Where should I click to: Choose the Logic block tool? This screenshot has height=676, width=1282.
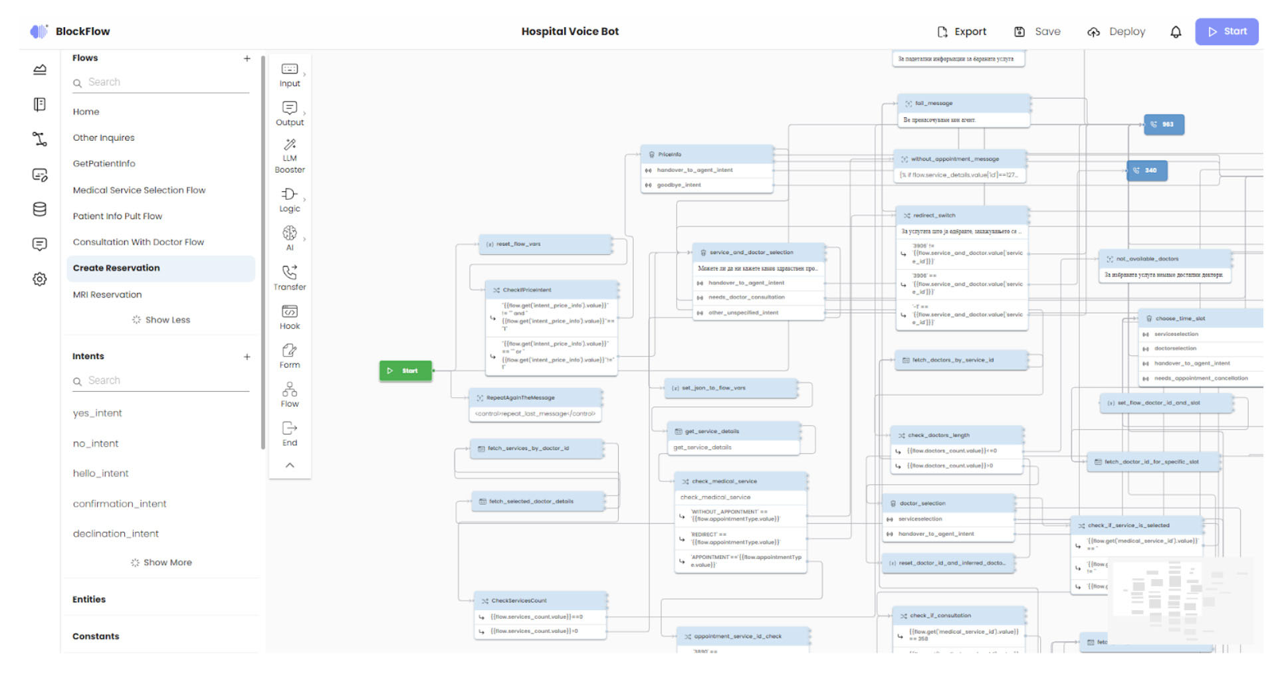click(x=289, y=199)
